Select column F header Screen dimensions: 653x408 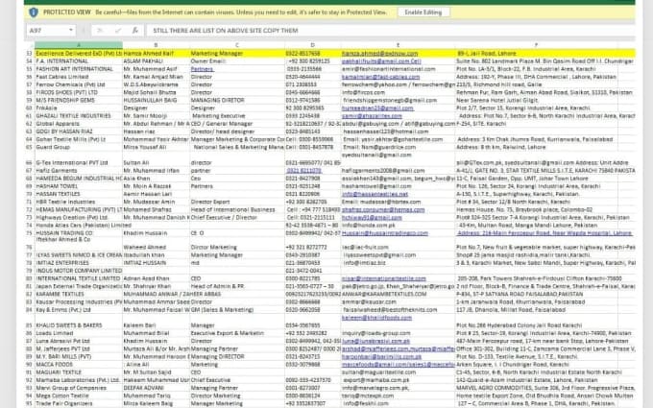tap(536, 45)
